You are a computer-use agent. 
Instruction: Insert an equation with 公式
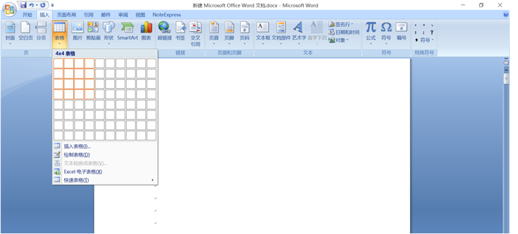pyautogui.click(x=371, y=33)
